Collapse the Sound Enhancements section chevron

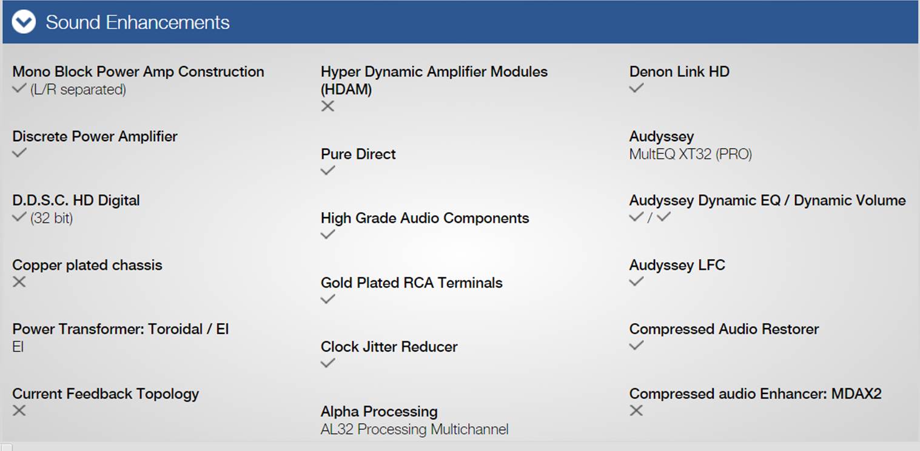(24, 22)
